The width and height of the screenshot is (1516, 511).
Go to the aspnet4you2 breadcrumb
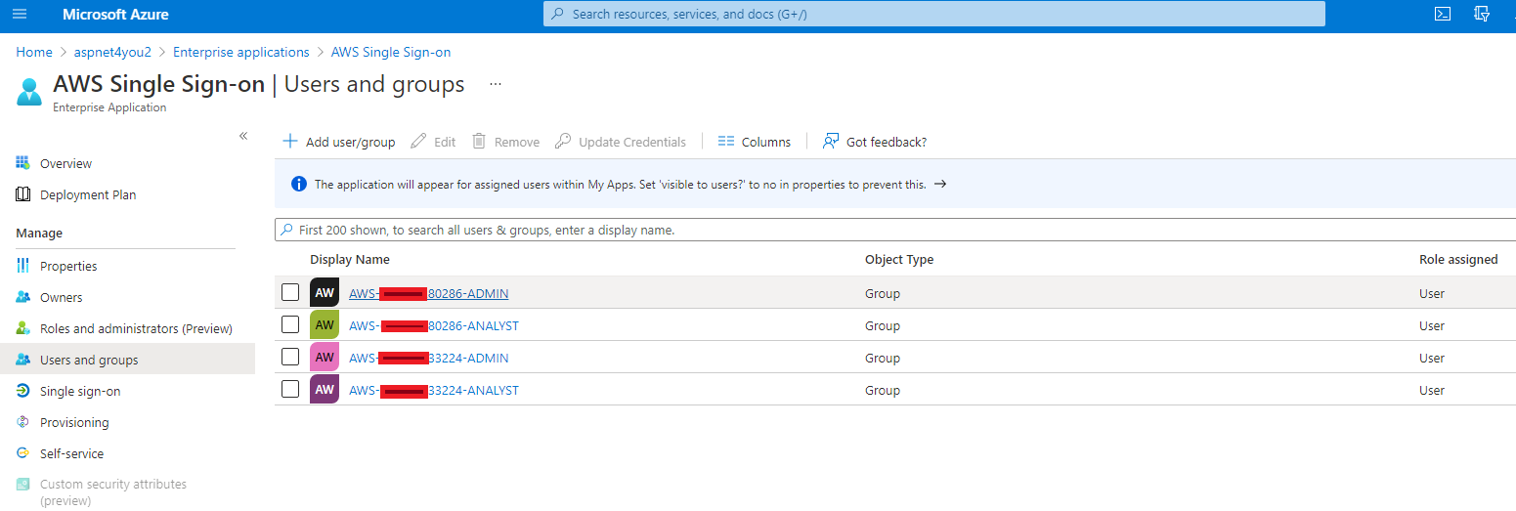point(113,52)
